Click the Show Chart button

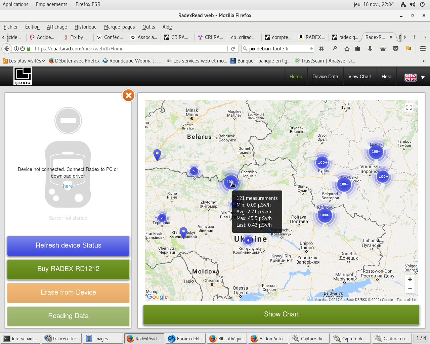coord(281,314)
